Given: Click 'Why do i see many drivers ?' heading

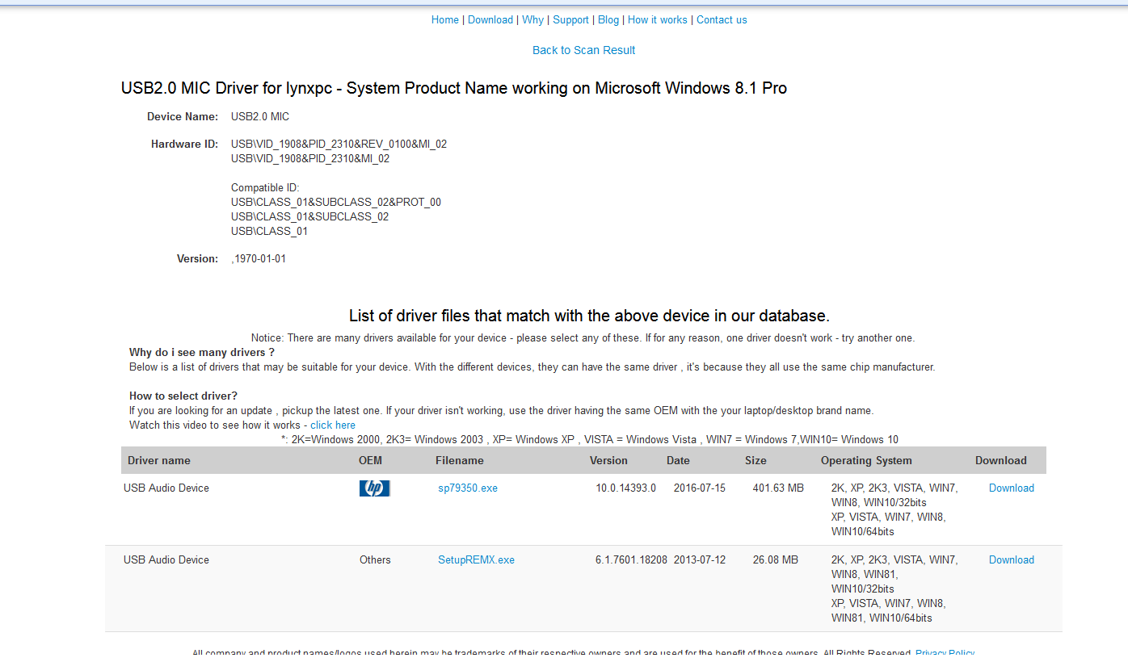Looking at the screenshot, I should [x=202, y=353].
